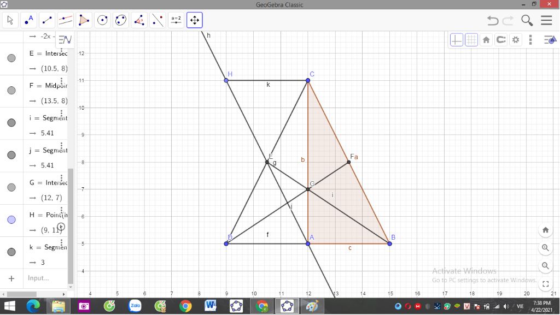
Task: Click the standard view home icon in style bar
Action: point(486,39)
